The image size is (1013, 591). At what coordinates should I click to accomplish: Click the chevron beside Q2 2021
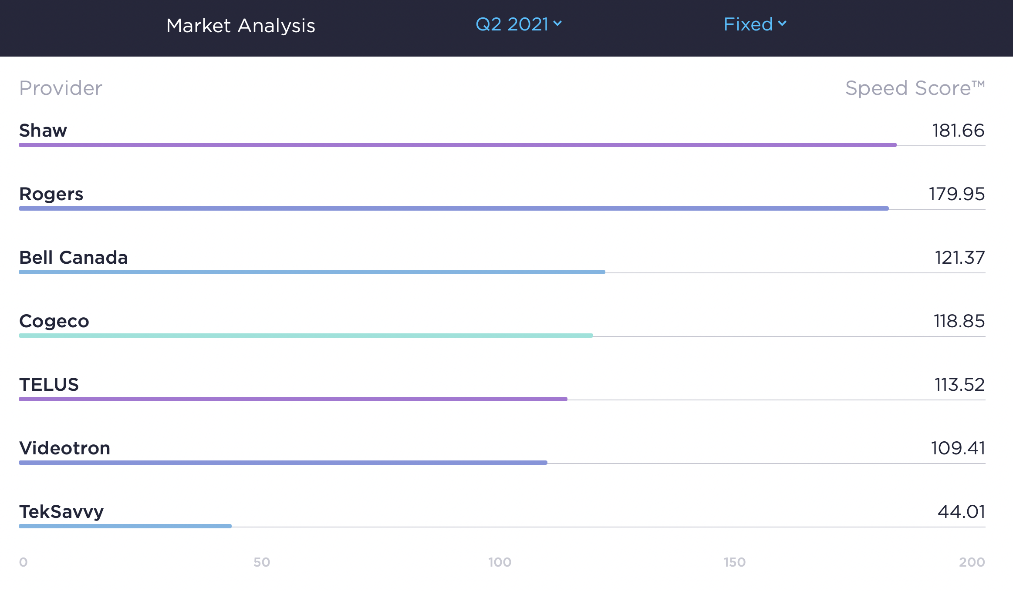(x=557, y=24)
